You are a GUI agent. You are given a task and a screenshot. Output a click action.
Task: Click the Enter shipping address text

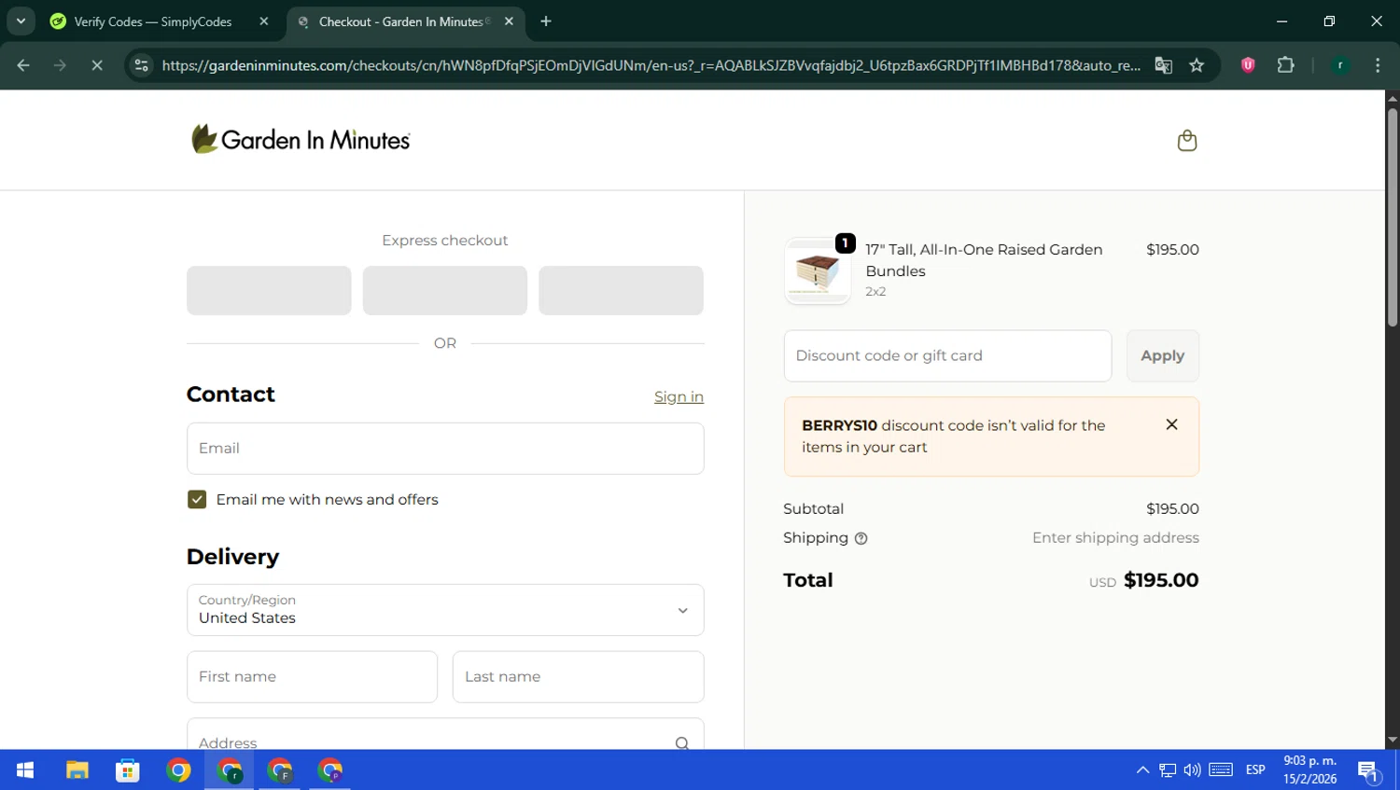[x=1115, y=538]
